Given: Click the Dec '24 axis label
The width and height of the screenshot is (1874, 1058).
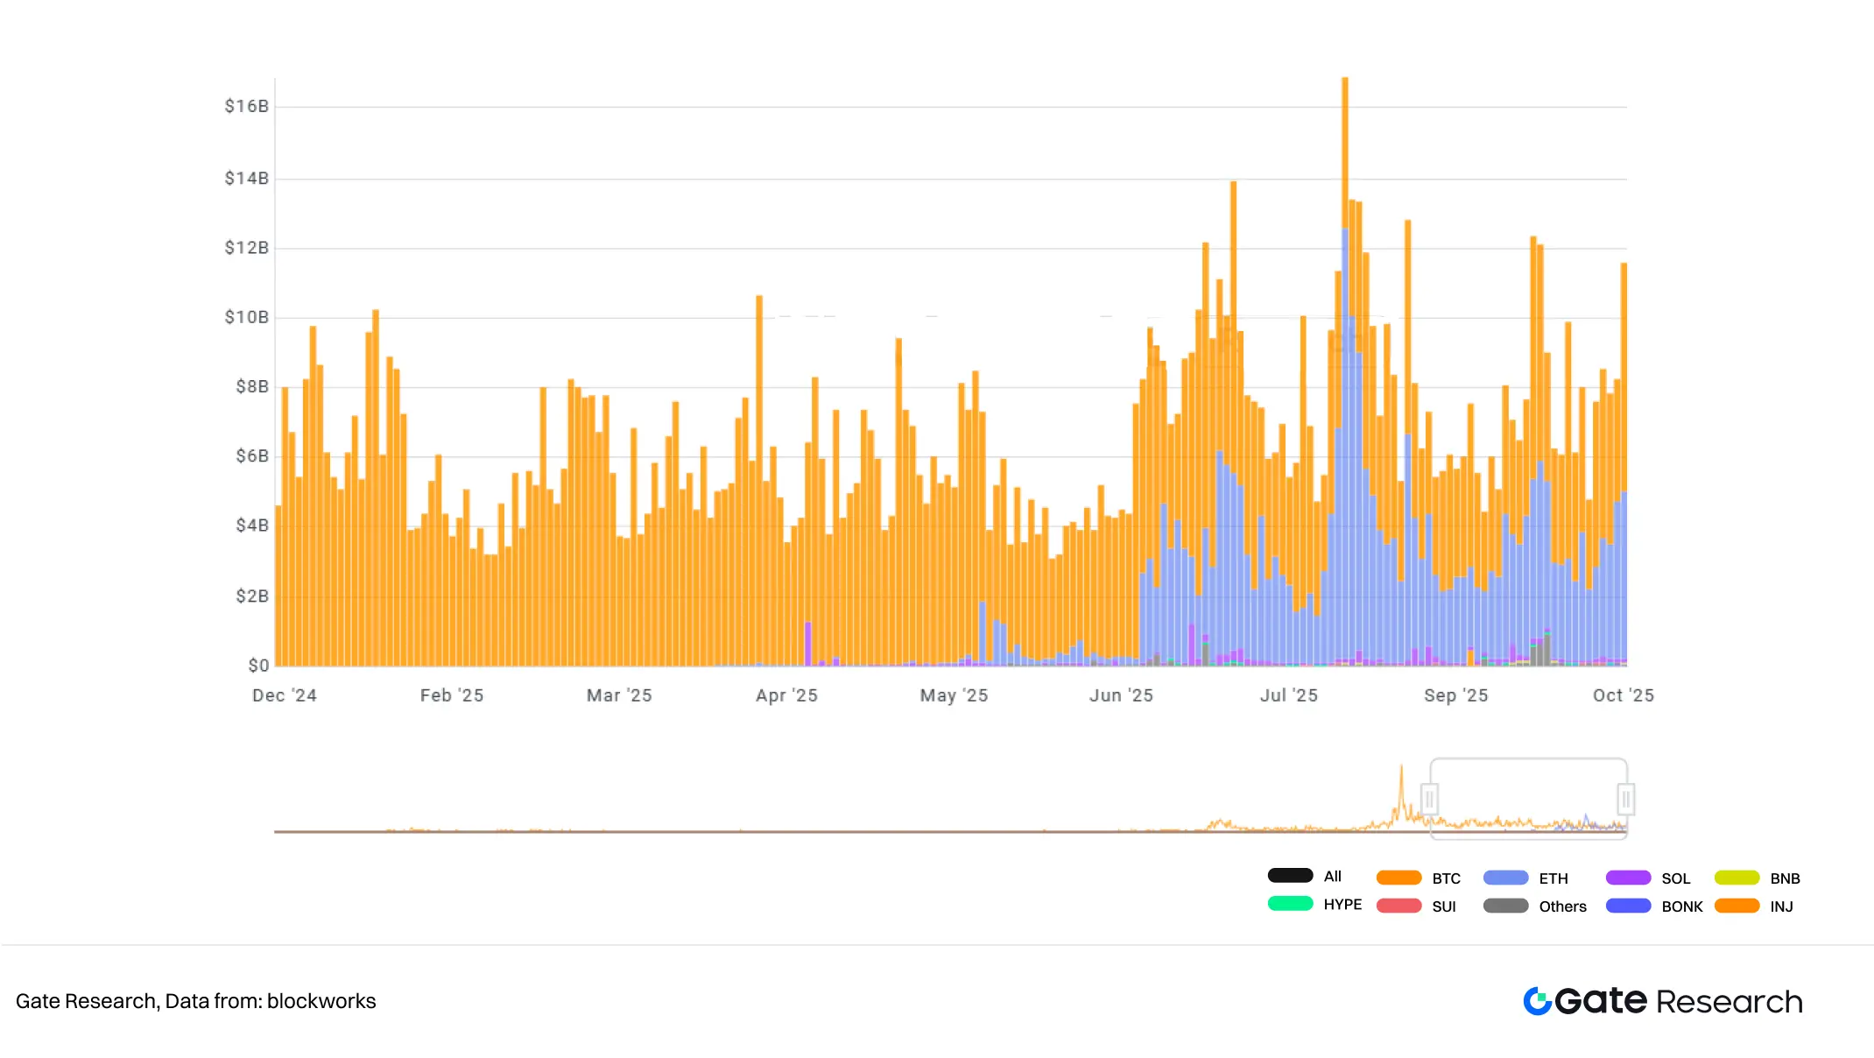Looking at the screenshot, I should point(285,695).
